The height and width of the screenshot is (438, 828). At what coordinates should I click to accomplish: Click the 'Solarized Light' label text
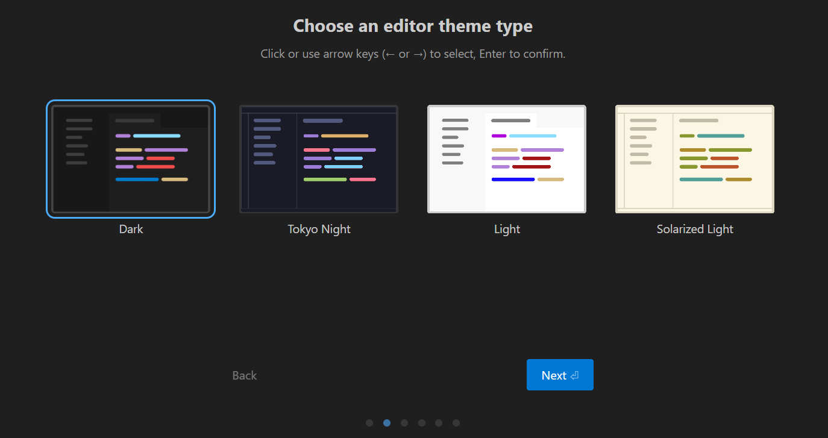tap(695, 230)
